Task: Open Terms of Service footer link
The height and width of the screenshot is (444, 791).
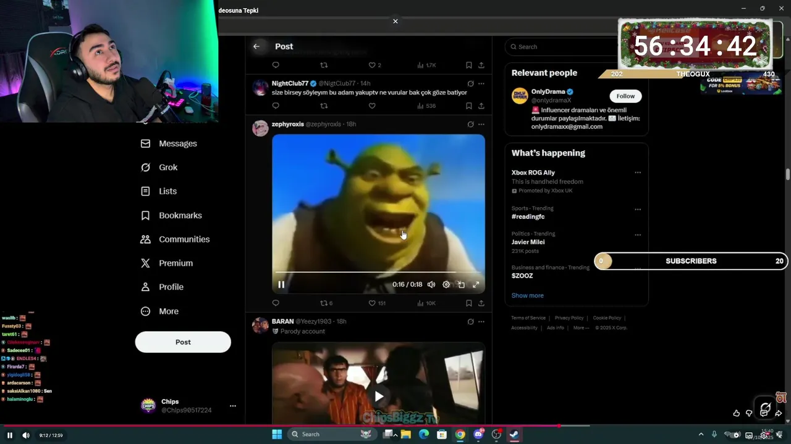Action: (528, 318)
